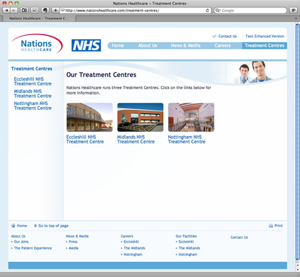Go back with the browser back arrow

coord(6,10)
